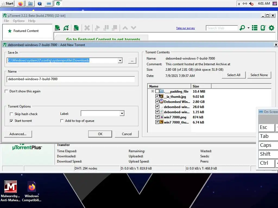Open Malwarebytes Anti-Malware desktop icon
Image resolution: width=278 pixels, height=208 pixels.
[11, 191]
